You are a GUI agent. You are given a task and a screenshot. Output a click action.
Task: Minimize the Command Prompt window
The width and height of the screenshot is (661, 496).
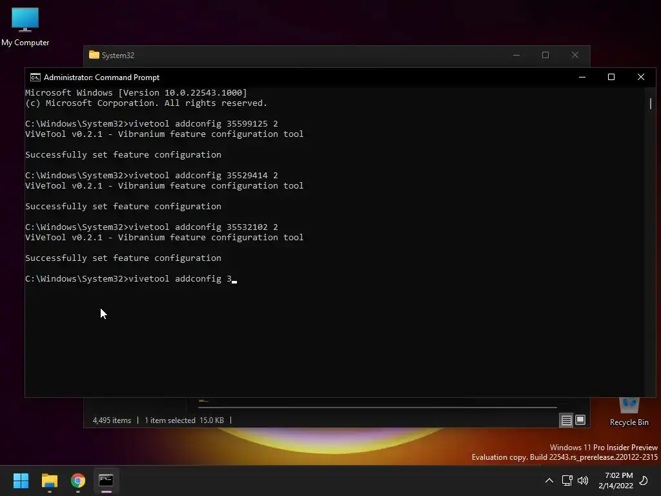(582, 77)
